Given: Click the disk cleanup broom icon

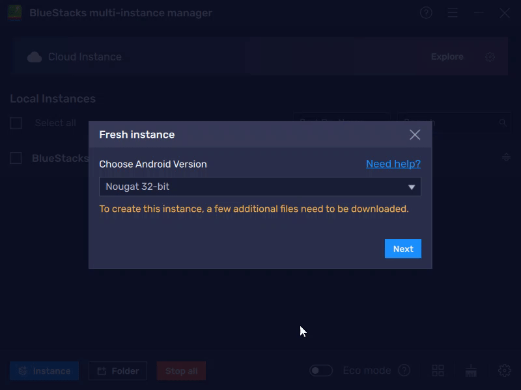Looking at the screenshot, I should 471,370.
